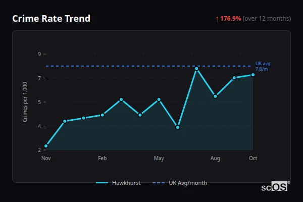Click the y-axis value 7
The image size is (303, 202).
(x=39, y=78)
